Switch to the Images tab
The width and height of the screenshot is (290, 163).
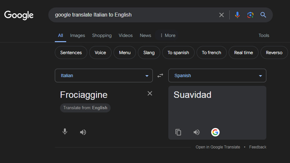click(x=78, y=35)
